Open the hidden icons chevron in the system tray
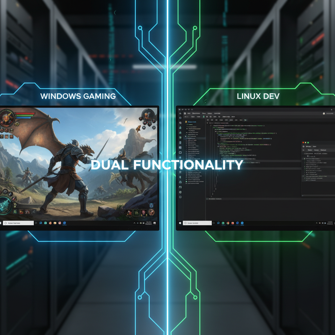Image resolution: width=335 pixels, height=335 pixels. (x=134, y=223)
